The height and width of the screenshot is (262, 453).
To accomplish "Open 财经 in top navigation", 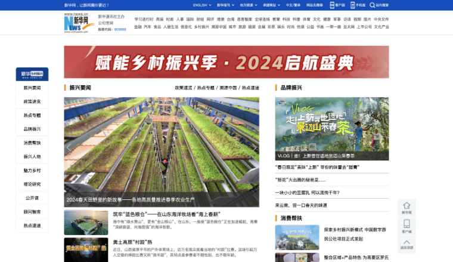I will pyautogui.click(x=200, y=19).
